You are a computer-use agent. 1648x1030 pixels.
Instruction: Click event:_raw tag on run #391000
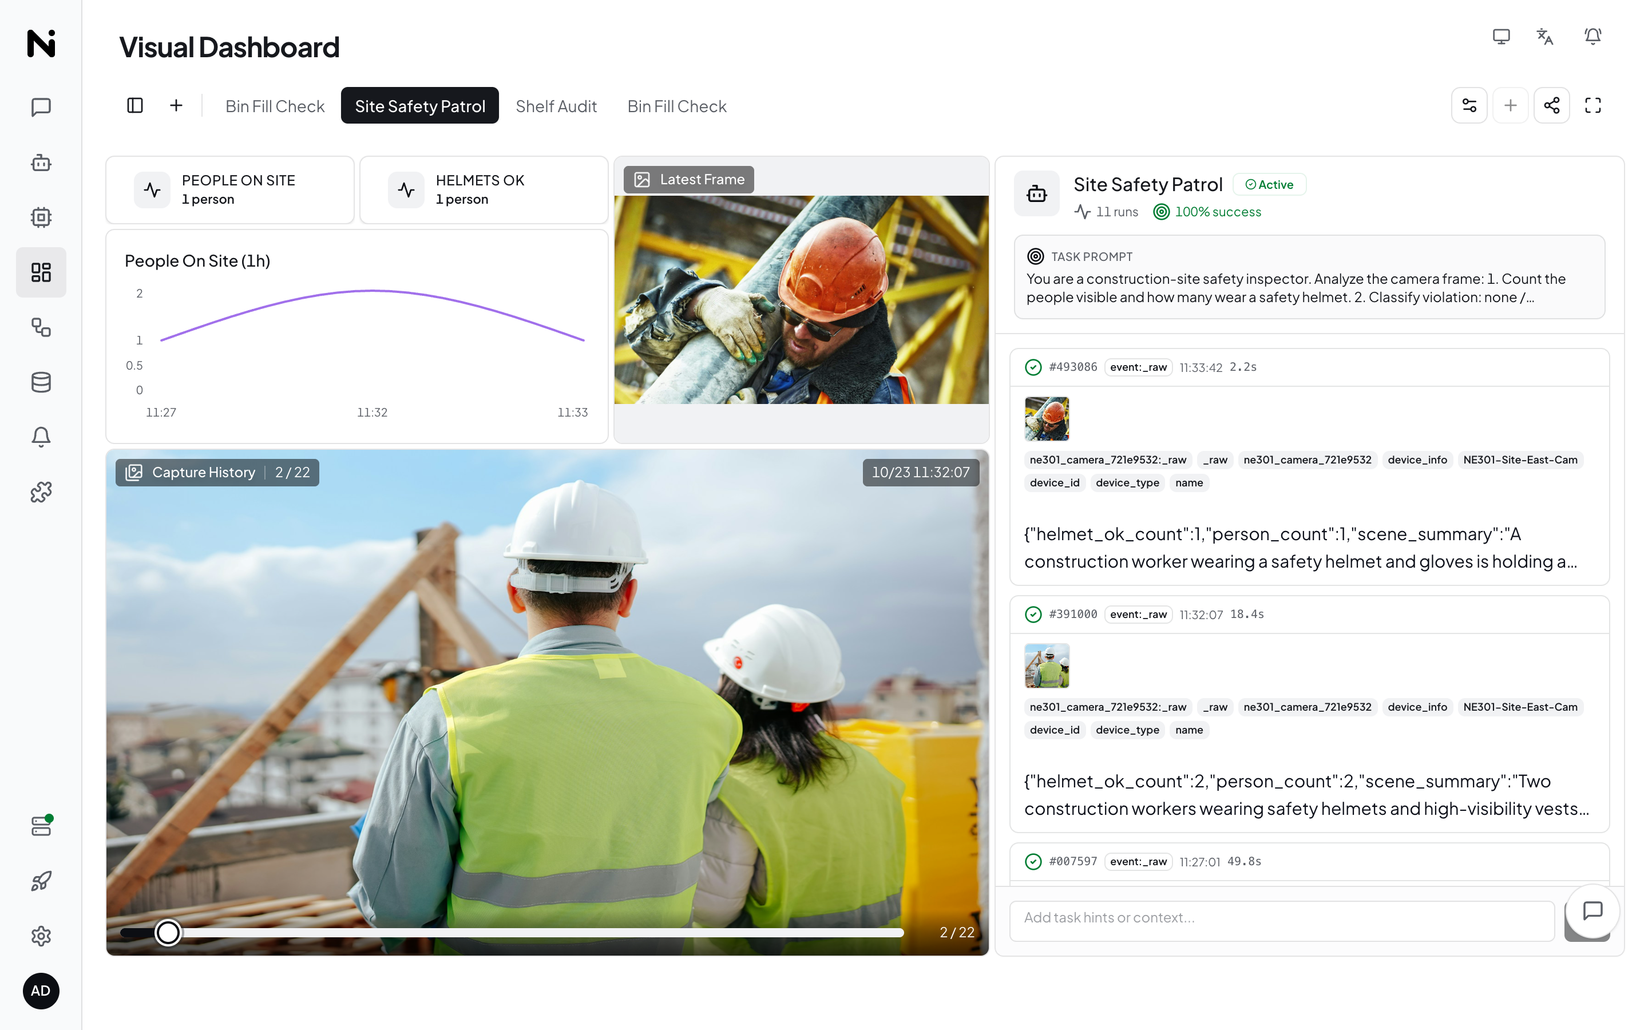pyautogui.click(x=1138, y=615)
